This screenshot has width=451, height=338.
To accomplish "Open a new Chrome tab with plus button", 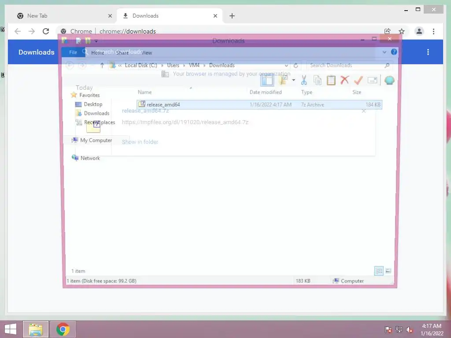I will [232, 16].
